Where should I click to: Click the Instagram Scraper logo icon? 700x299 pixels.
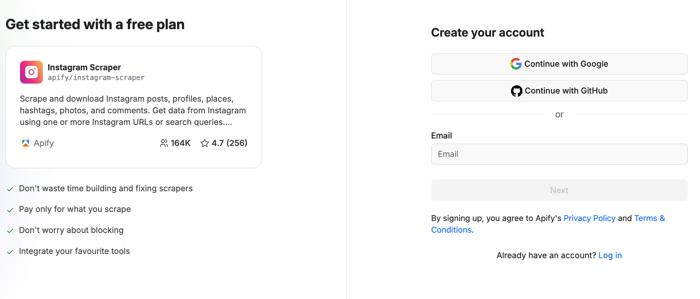tap(31, 72)
